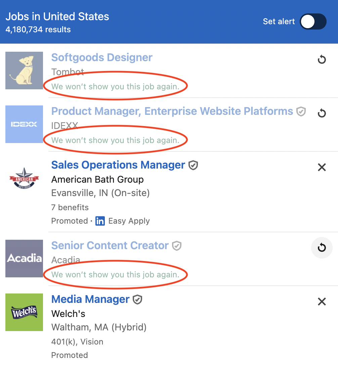
Task: Open the Sales Operations Manager job posting
Action: click(x=118, y=165)
